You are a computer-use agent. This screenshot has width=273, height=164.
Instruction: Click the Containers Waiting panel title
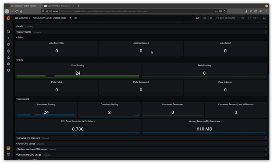(109, 105)
